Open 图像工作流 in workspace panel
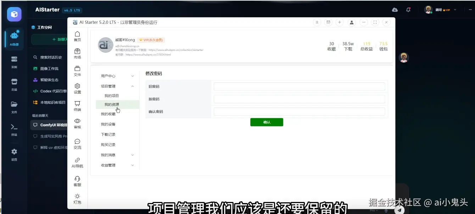 46,69
